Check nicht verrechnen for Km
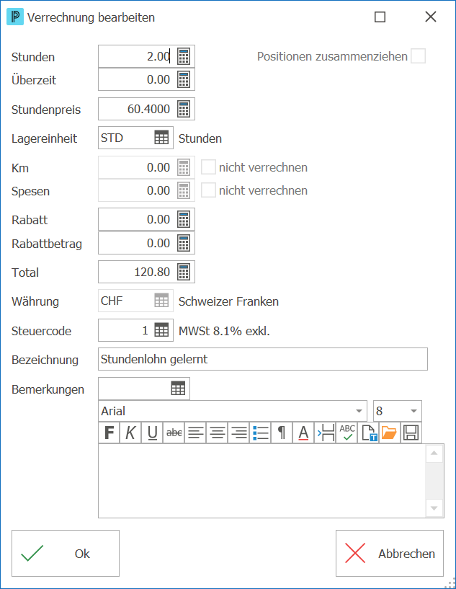456x589 pixels. tap(208, 167)
